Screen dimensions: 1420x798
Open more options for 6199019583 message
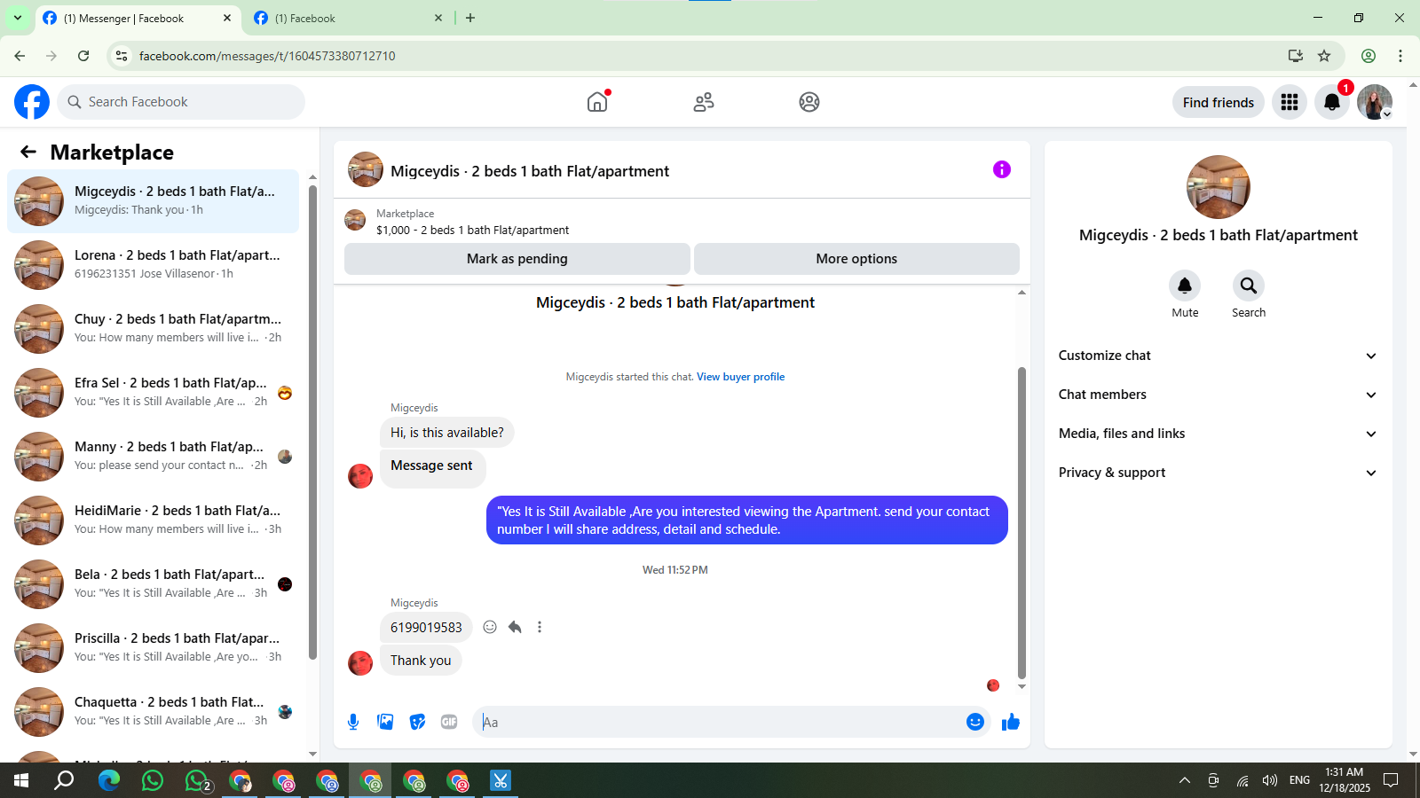(x=540, y=627)
